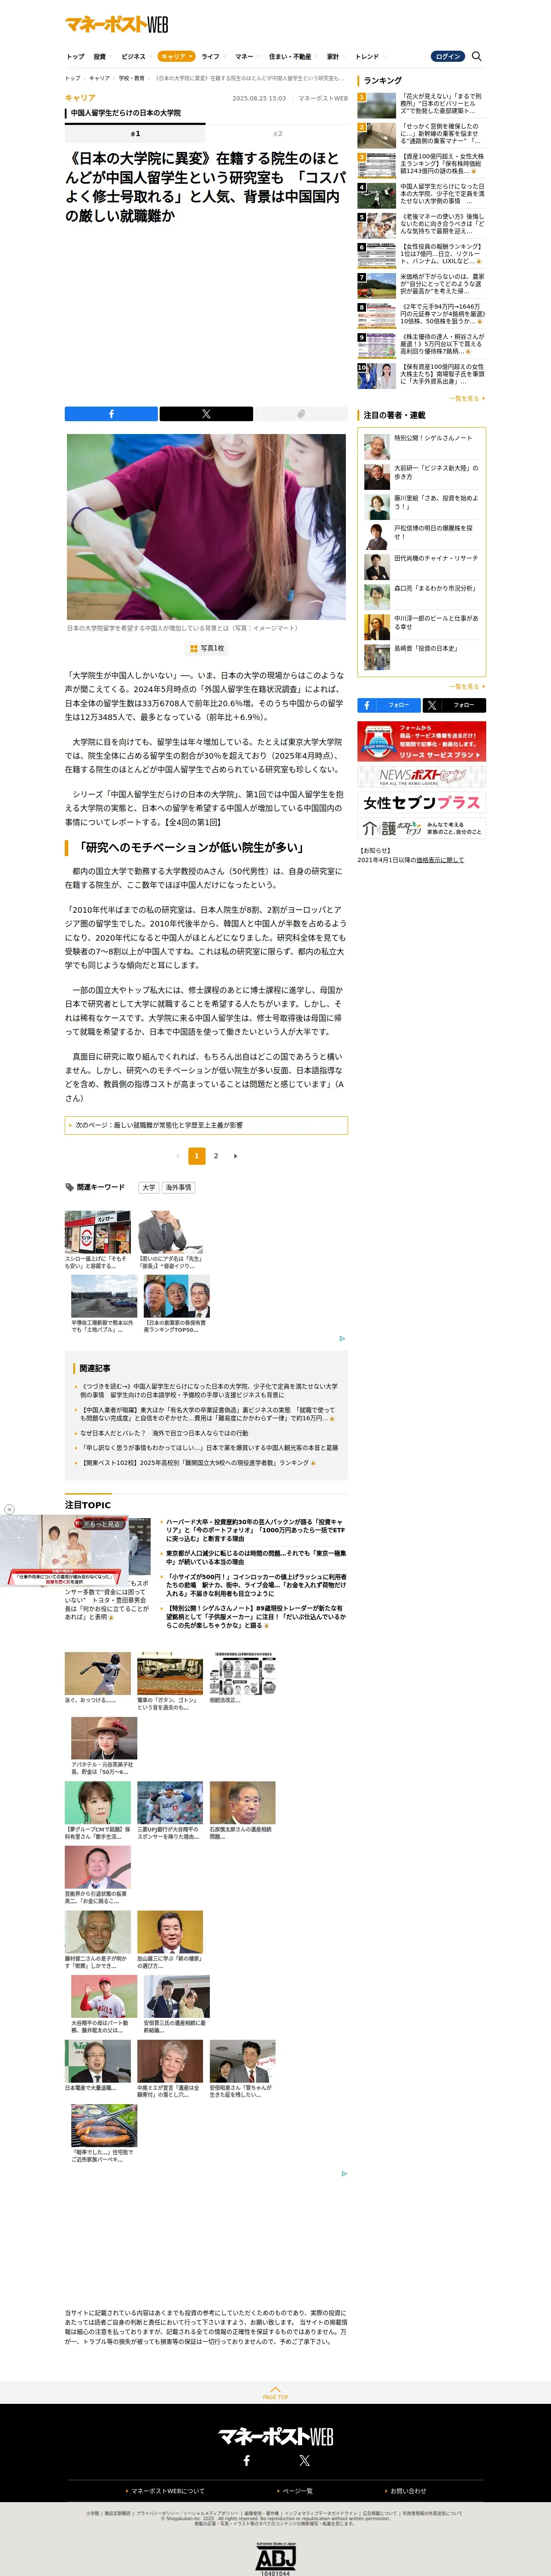
Task: Open the main article photo
Action: click(x=206, y=527)
